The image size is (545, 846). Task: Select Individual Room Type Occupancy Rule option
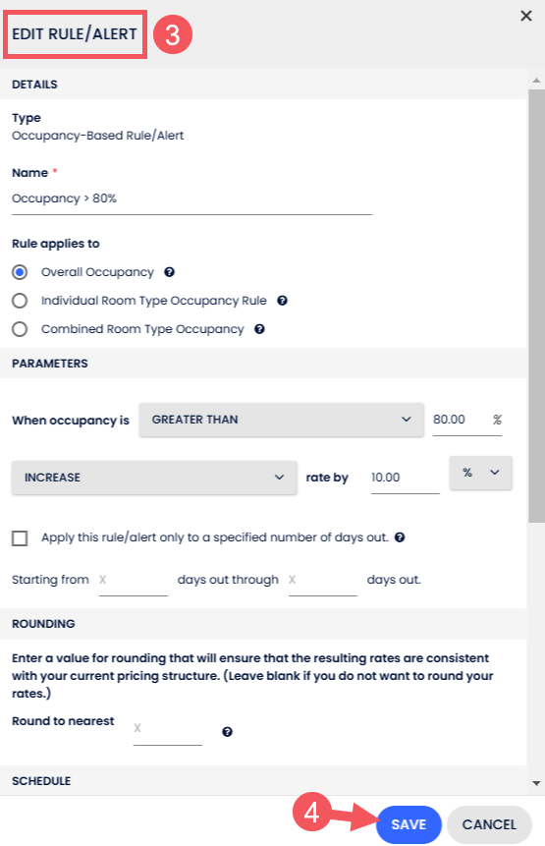point(20,301)
